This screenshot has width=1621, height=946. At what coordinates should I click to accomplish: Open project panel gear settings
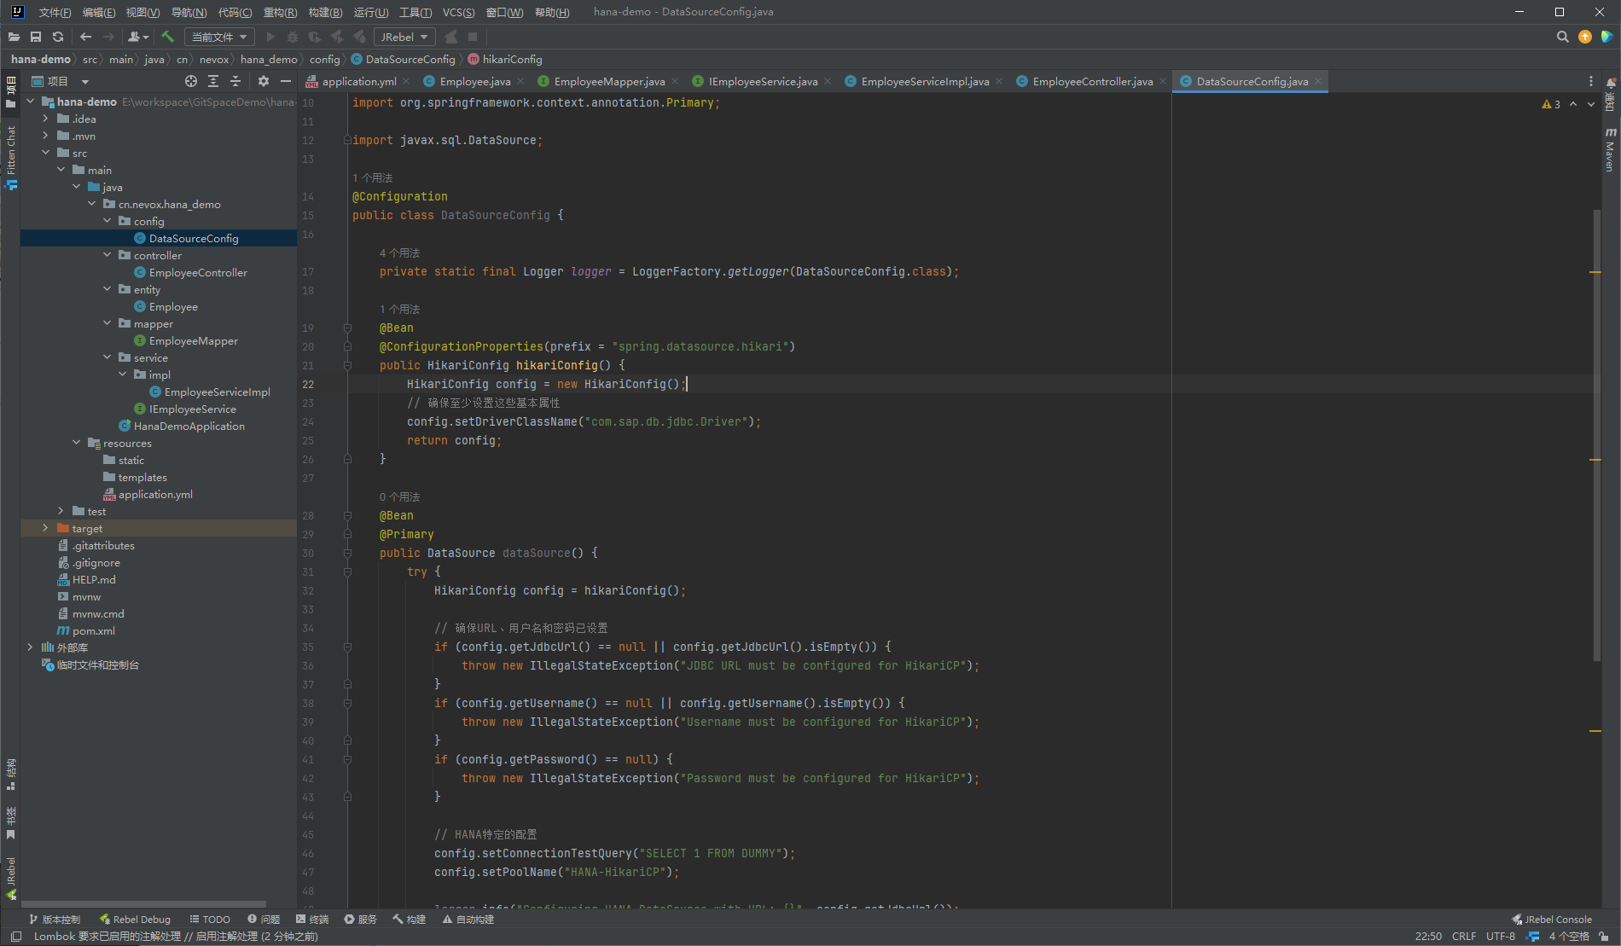(x=264, y=81)
